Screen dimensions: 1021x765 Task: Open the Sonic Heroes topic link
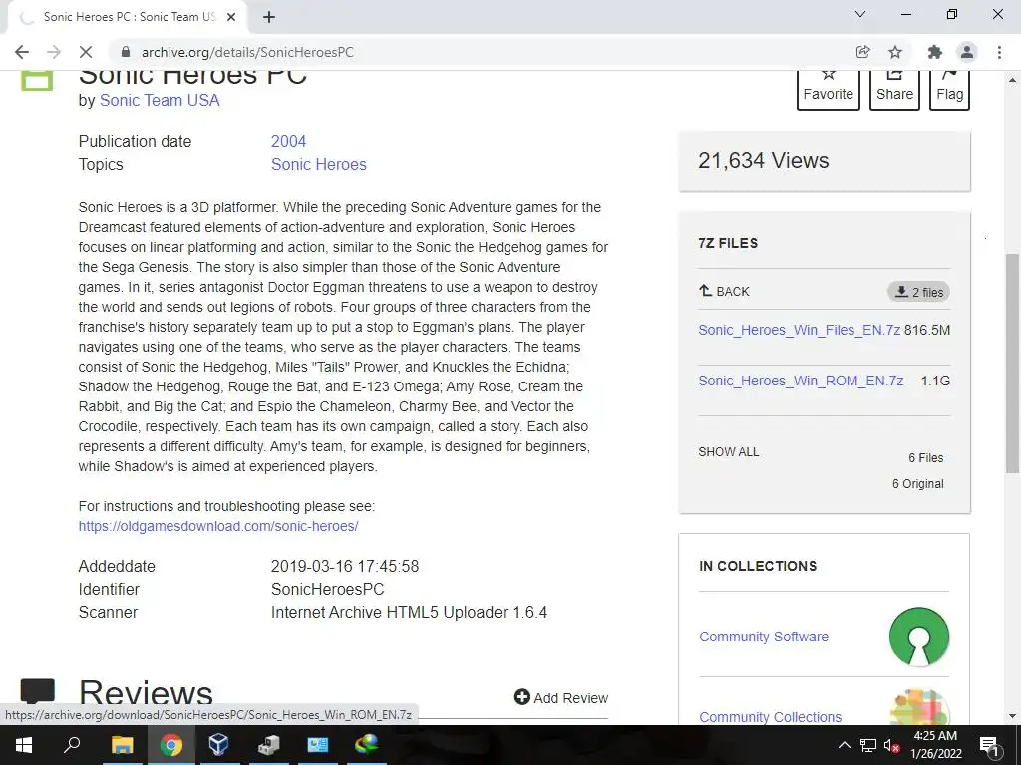pos(318,164)
